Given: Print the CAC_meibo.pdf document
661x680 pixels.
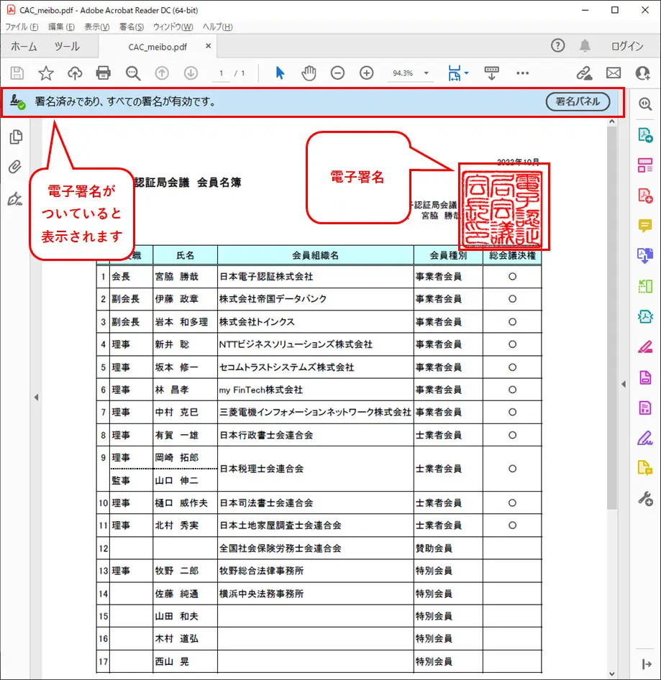Looking at the screenshot, I should pos(104,73).
